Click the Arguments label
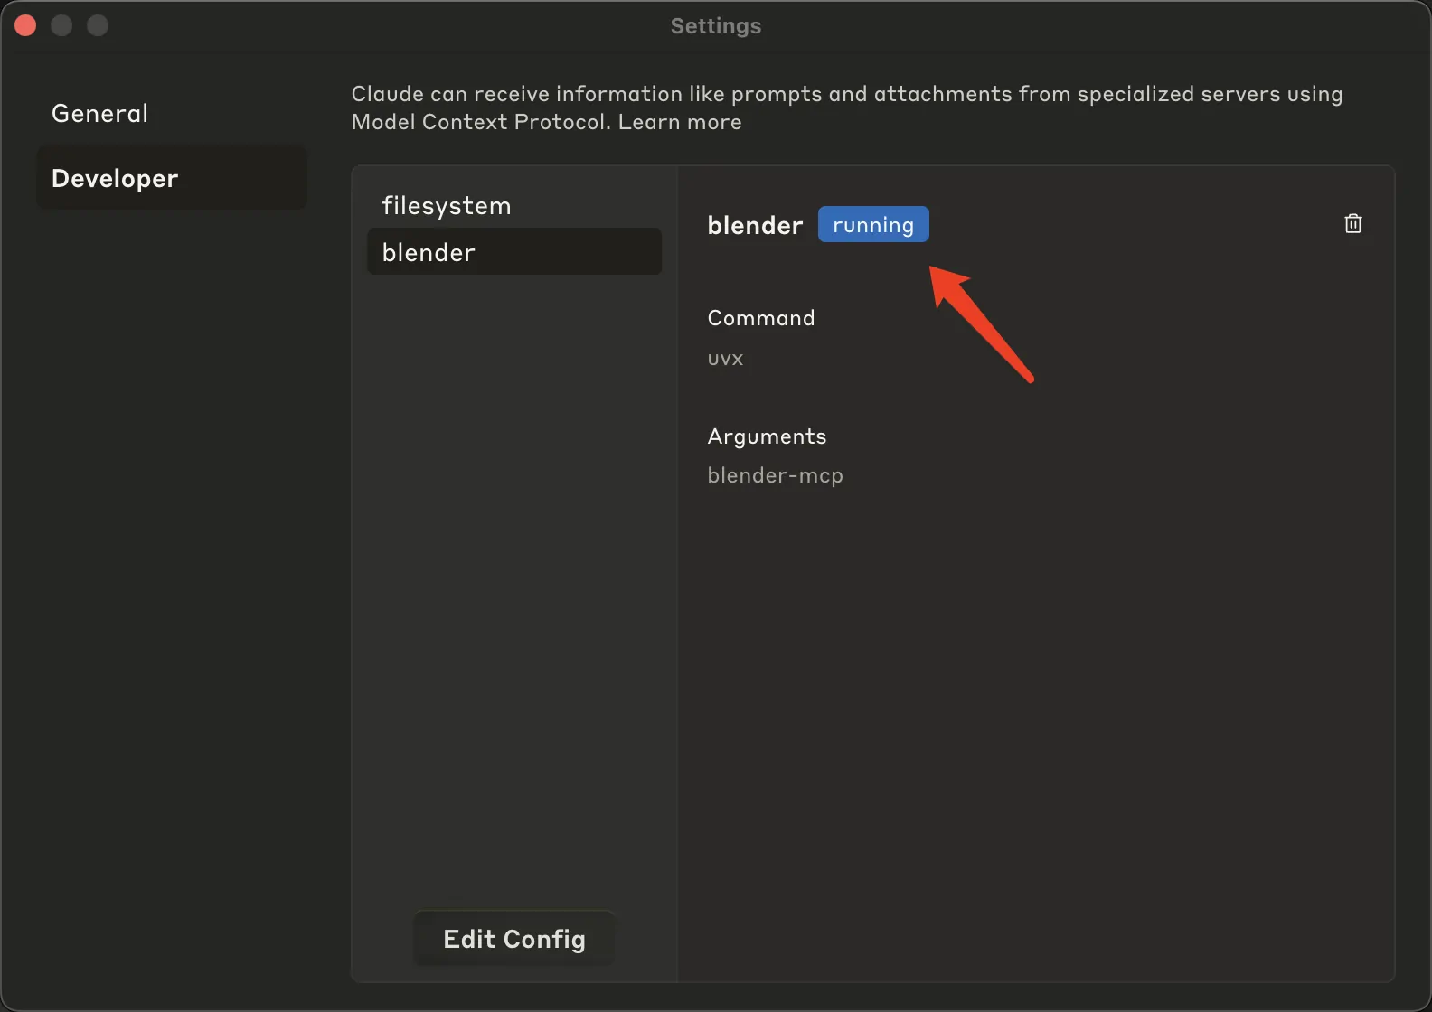 click(x=767, y=436)
